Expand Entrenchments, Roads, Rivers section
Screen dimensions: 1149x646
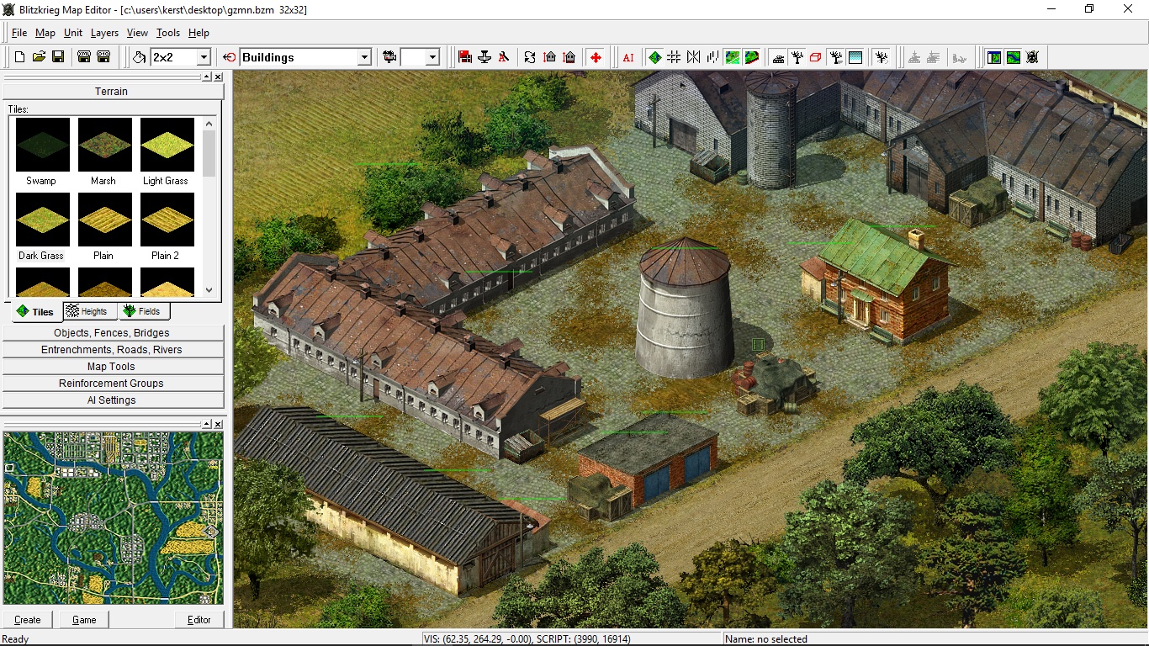click(113, 350)
